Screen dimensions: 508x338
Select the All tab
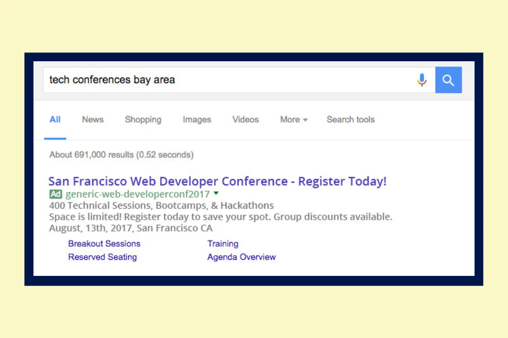click(55, 120)
